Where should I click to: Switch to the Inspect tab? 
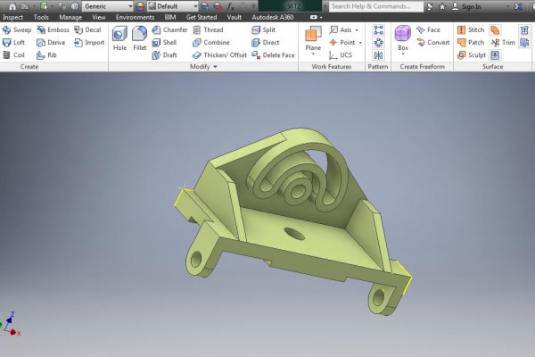pos(13,17)
